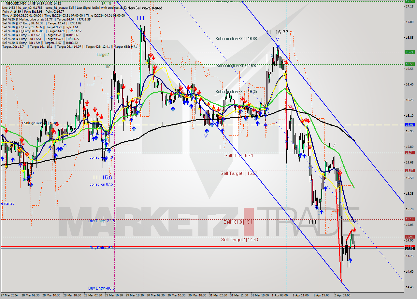Select the 'Sell correction 87.5 | 16.86' label
Screen dimensions: 417x299
(x=236, y=39)
